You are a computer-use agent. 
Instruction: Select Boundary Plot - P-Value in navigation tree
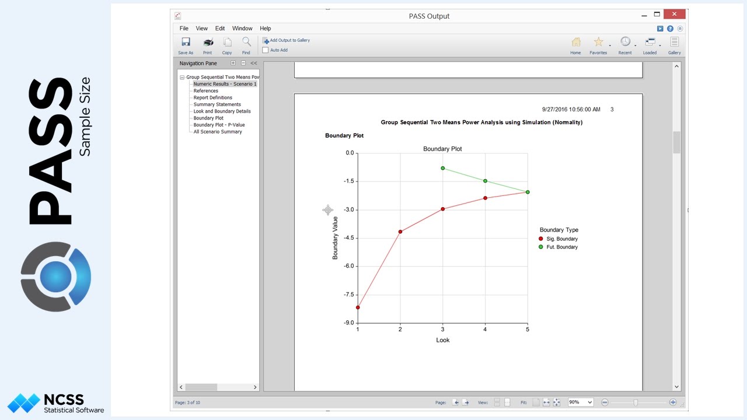(x=219, y=125)
